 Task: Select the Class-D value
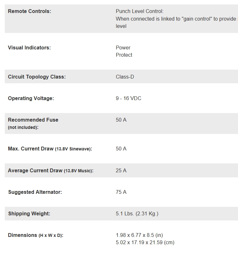pos(125,77)
